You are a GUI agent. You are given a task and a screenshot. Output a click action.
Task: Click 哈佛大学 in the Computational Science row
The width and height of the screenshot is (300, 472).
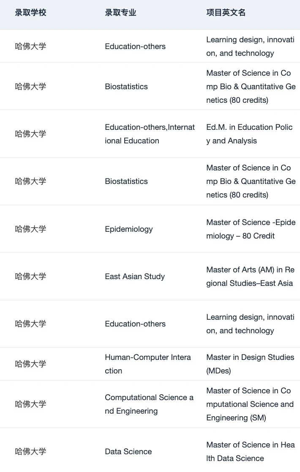30,404
